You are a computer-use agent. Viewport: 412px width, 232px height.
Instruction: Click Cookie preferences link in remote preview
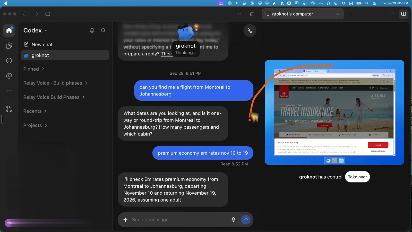click(x=378, y=151)
